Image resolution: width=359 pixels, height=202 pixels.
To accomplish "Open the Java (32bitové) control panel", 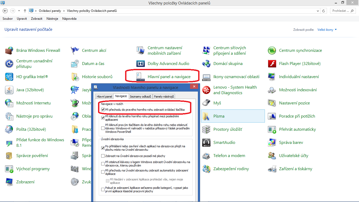I will (24, 90).
